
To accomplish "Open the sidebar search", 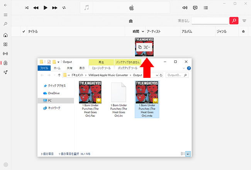I will point(5,24).
